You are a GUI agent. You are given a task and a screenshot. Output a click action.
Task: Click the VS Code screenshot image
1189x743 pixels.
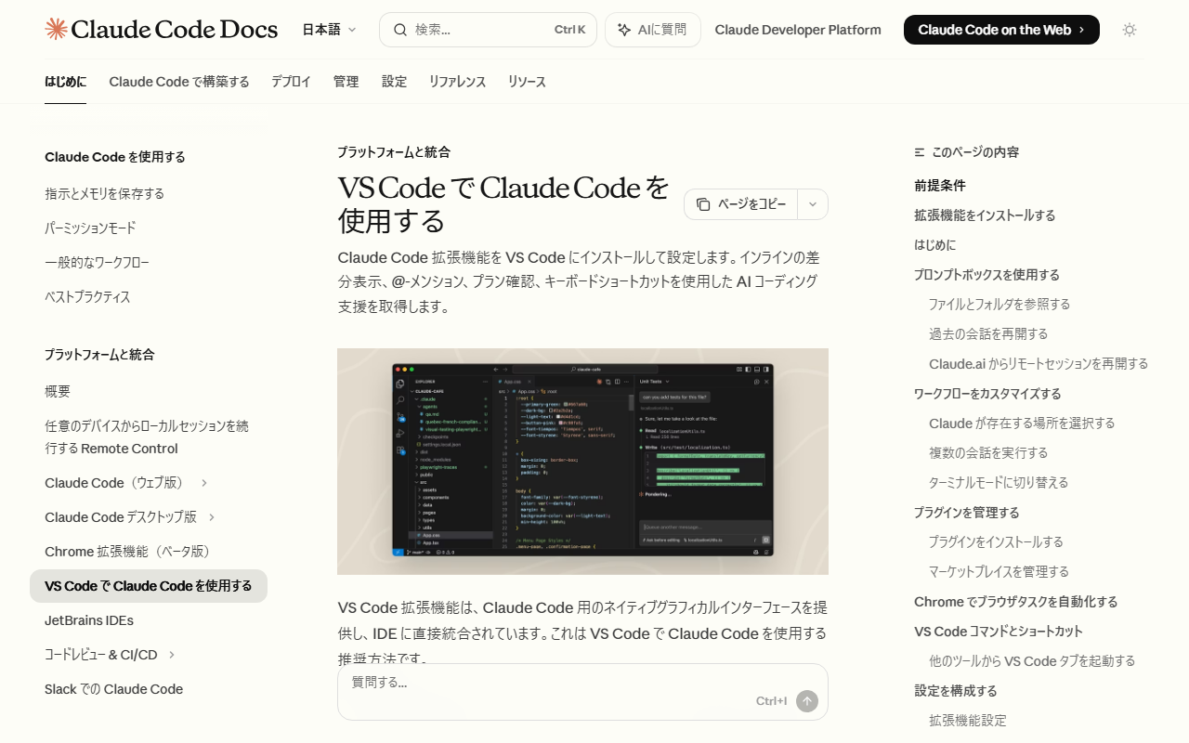coord(582,461)
